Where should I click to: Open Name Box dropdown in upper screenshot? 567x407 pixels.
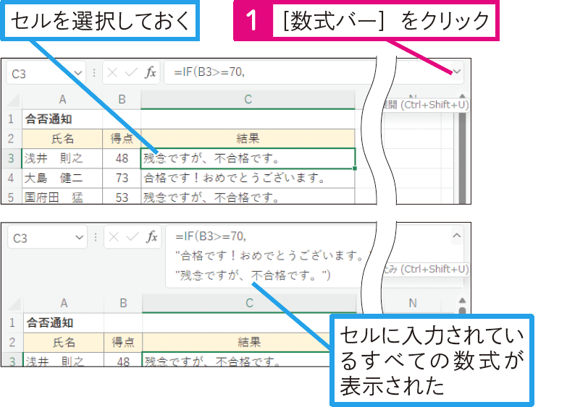(77, 73)
